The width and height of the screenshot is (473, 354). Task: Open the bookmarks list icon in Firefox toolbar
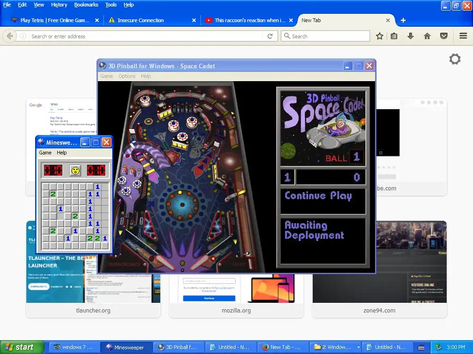[394, 36]
